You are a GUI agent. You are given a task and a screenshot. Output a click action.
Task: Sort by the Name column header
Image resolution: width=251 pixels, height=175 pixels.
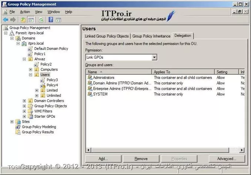pyautogui.click(x=118, y=72)
